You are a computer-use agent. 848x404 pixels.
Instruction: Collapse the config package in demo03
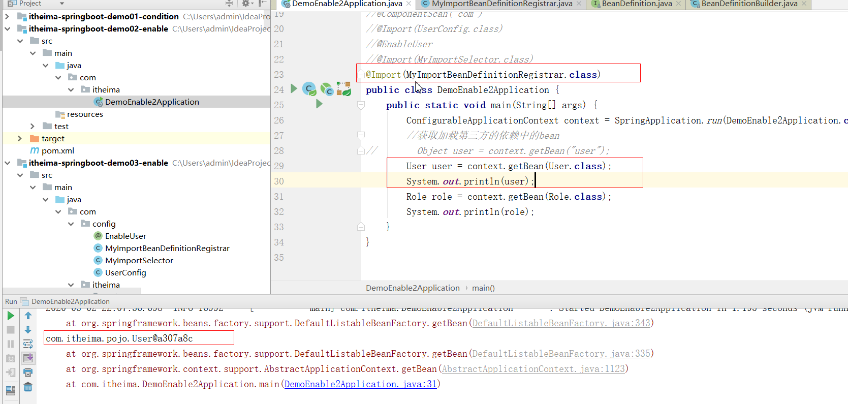click(71, 224)
